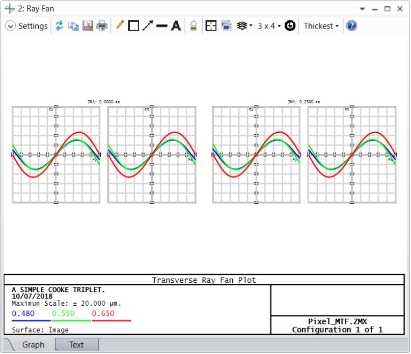This screenshot has width=411, height=354.
Task: Click the Refresh/update arrows icon
Action: tap(59, 25)
